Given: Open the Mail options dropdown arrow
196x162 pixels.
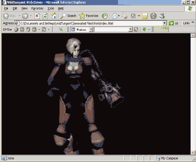Looking at the screenshot, I should [119, 16].
